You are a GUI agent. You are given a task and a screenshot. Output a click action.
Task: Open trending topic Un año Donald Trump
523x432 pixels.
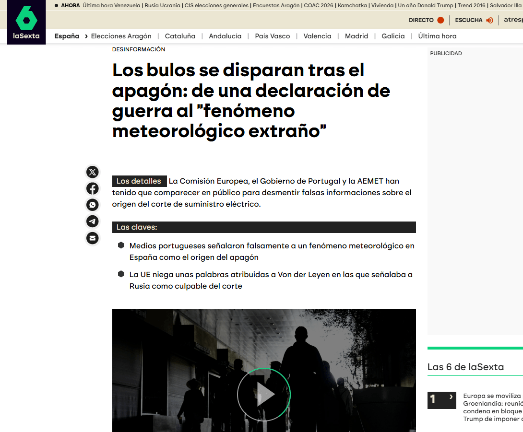[x=426, y=5]
